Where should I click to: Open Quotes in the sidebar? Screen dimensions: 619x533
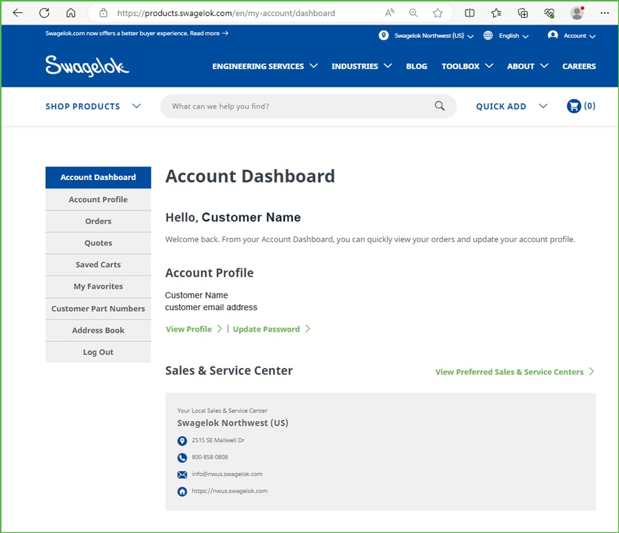click(98, 243)
